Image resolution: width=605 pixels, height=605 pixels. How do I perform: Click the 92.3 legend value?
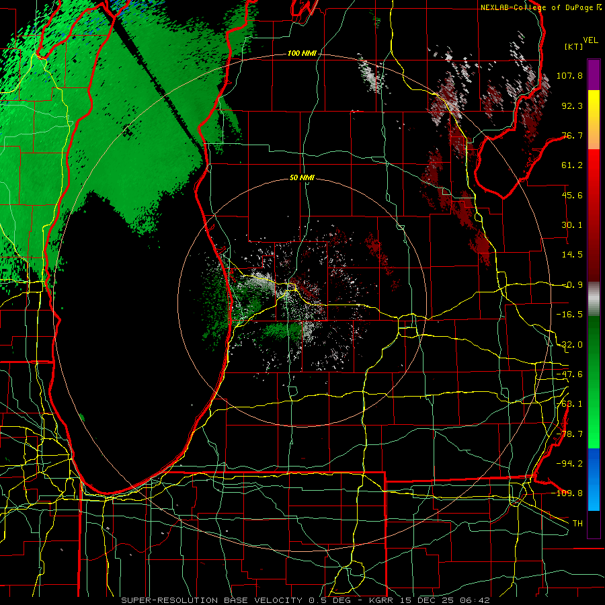pyautogui.click(x=572, y=106)
